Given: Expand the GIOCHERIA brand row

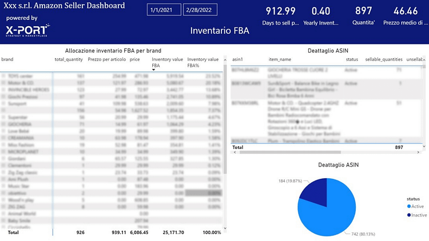Looking at the screenshot, I should coord(3,124).
